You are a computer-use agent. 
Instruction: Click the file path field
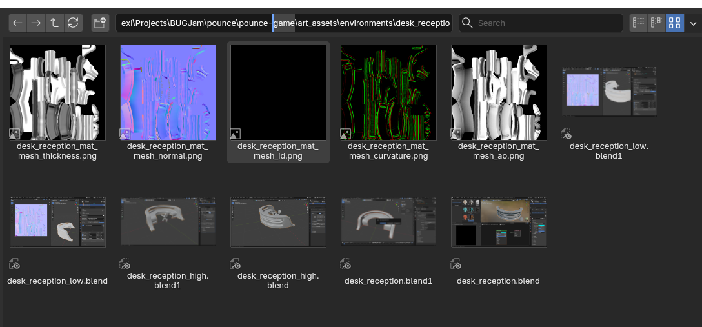point(284,23)
